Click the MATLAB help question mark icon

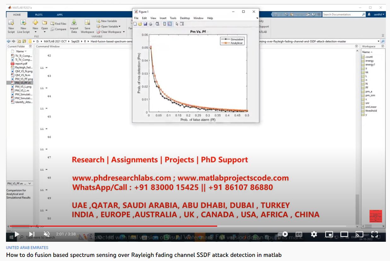pyautogui.click(x=313, y=15)
